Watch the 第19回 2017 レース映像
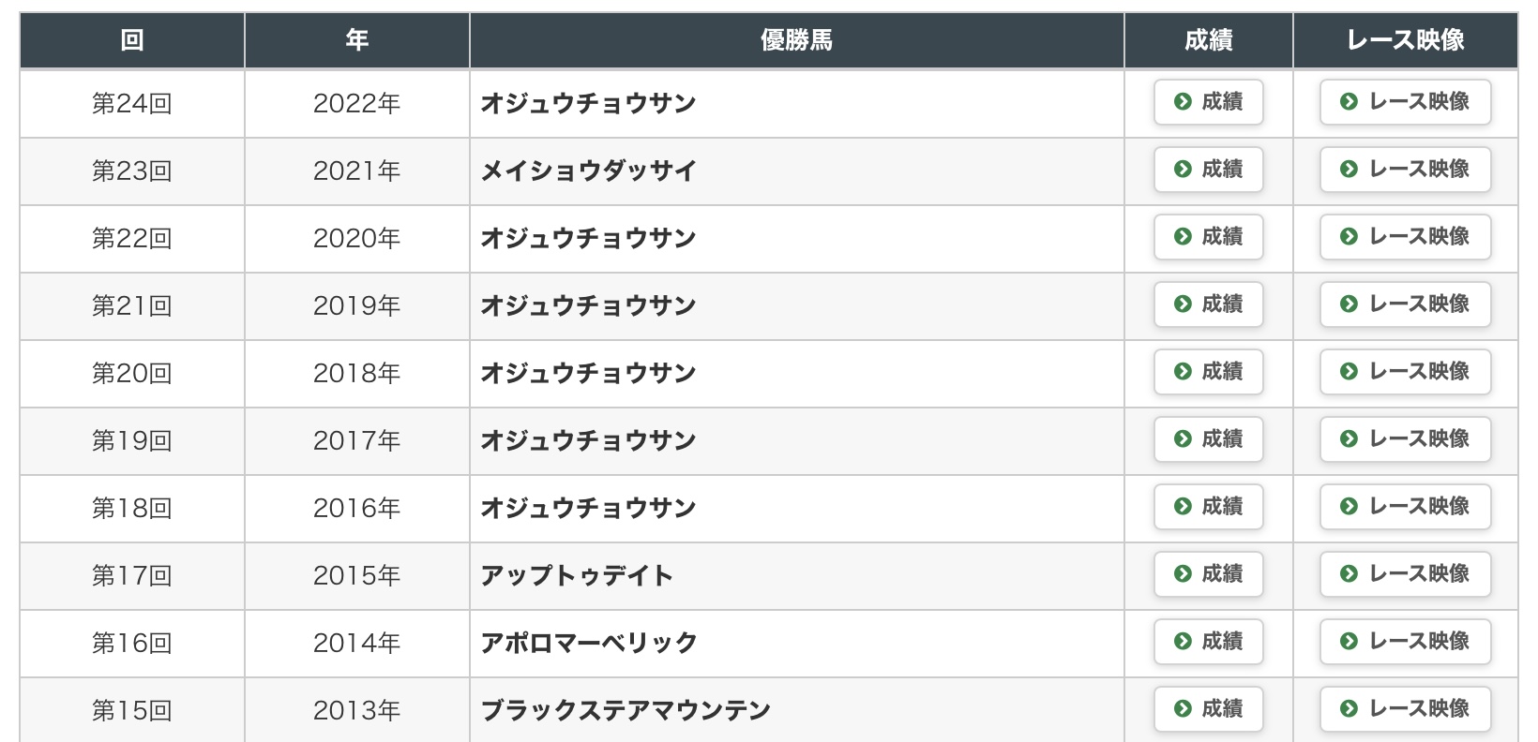The image size is (1538, 742). pyautogui.click(x=1405, y=439)
